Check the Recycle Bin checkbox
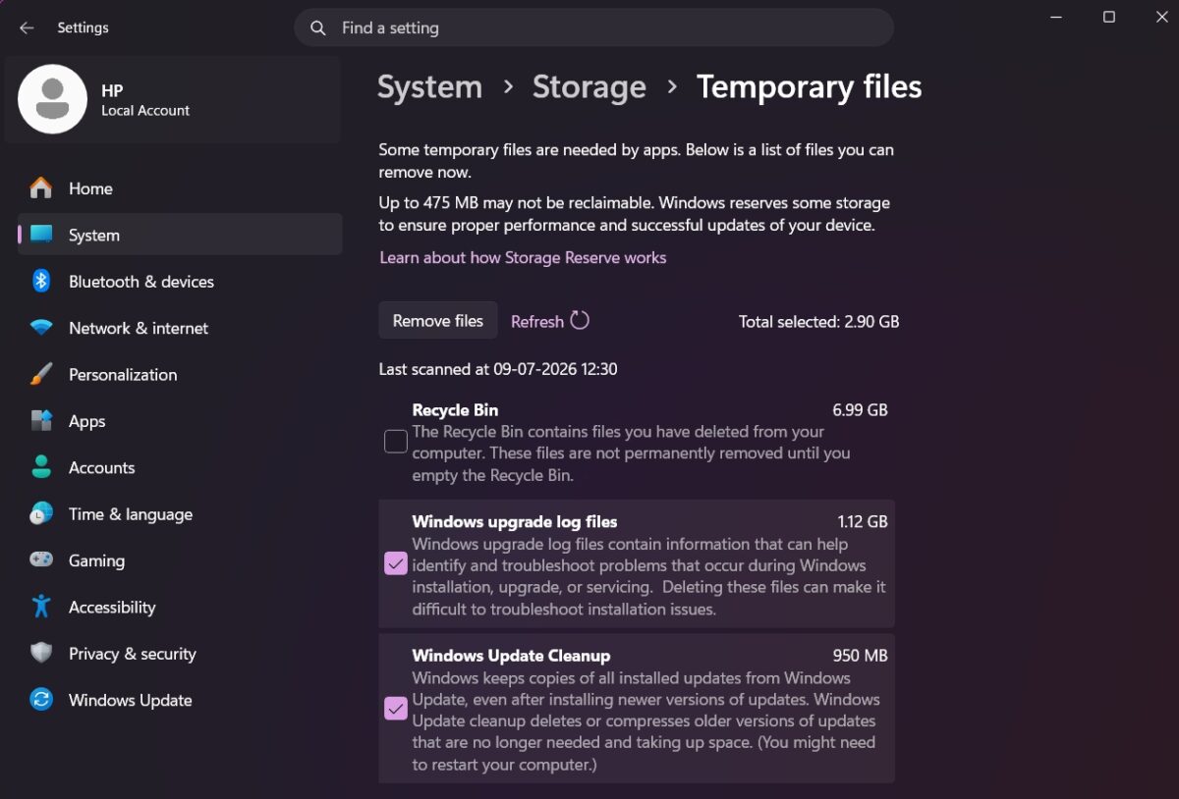Viewport: 1179px width, 799px height. click(x=396, y=442)
